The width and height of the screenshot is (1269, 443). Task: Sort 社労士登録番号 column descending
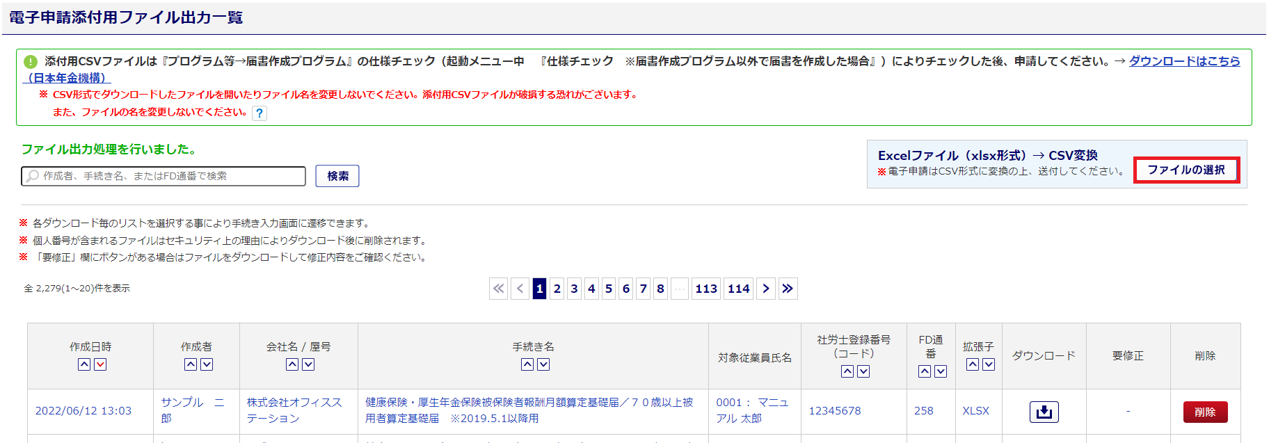(863, 371)
